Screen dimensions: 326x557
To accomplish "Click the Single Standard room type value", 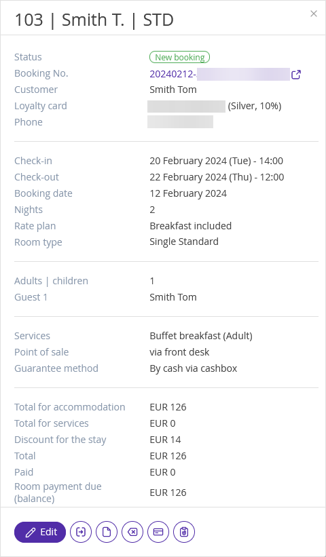I will coord(184,242).
